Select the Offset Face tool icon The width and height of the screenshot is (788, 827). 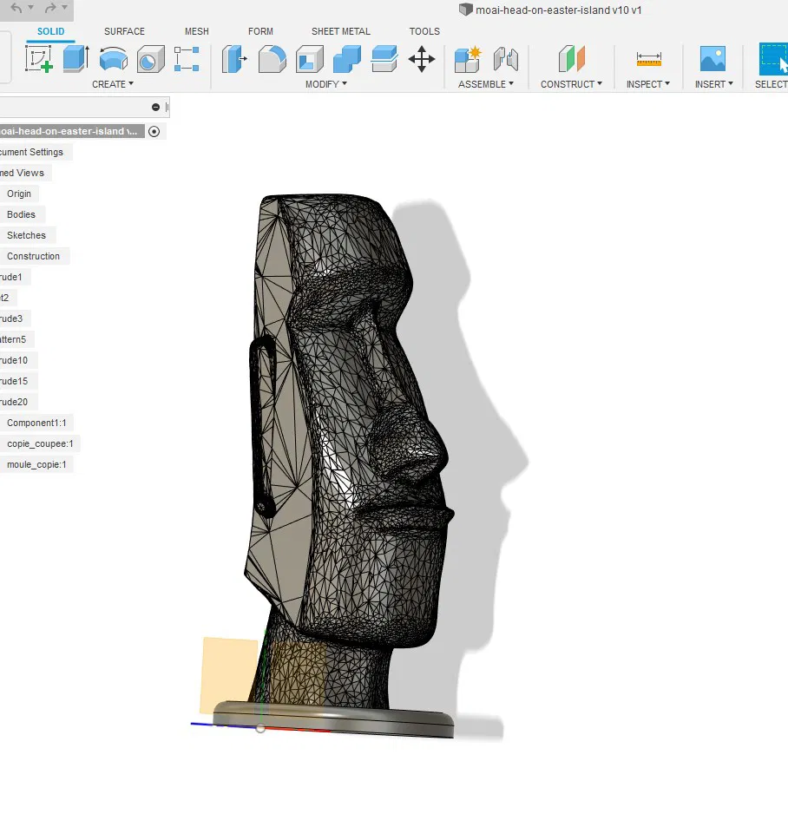[384, 58]
